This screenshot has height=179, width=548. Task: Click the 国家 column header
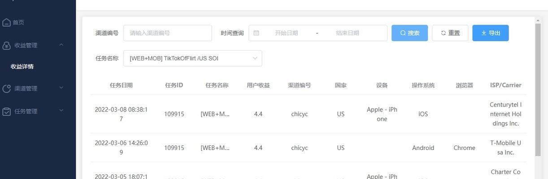[341, 85]
